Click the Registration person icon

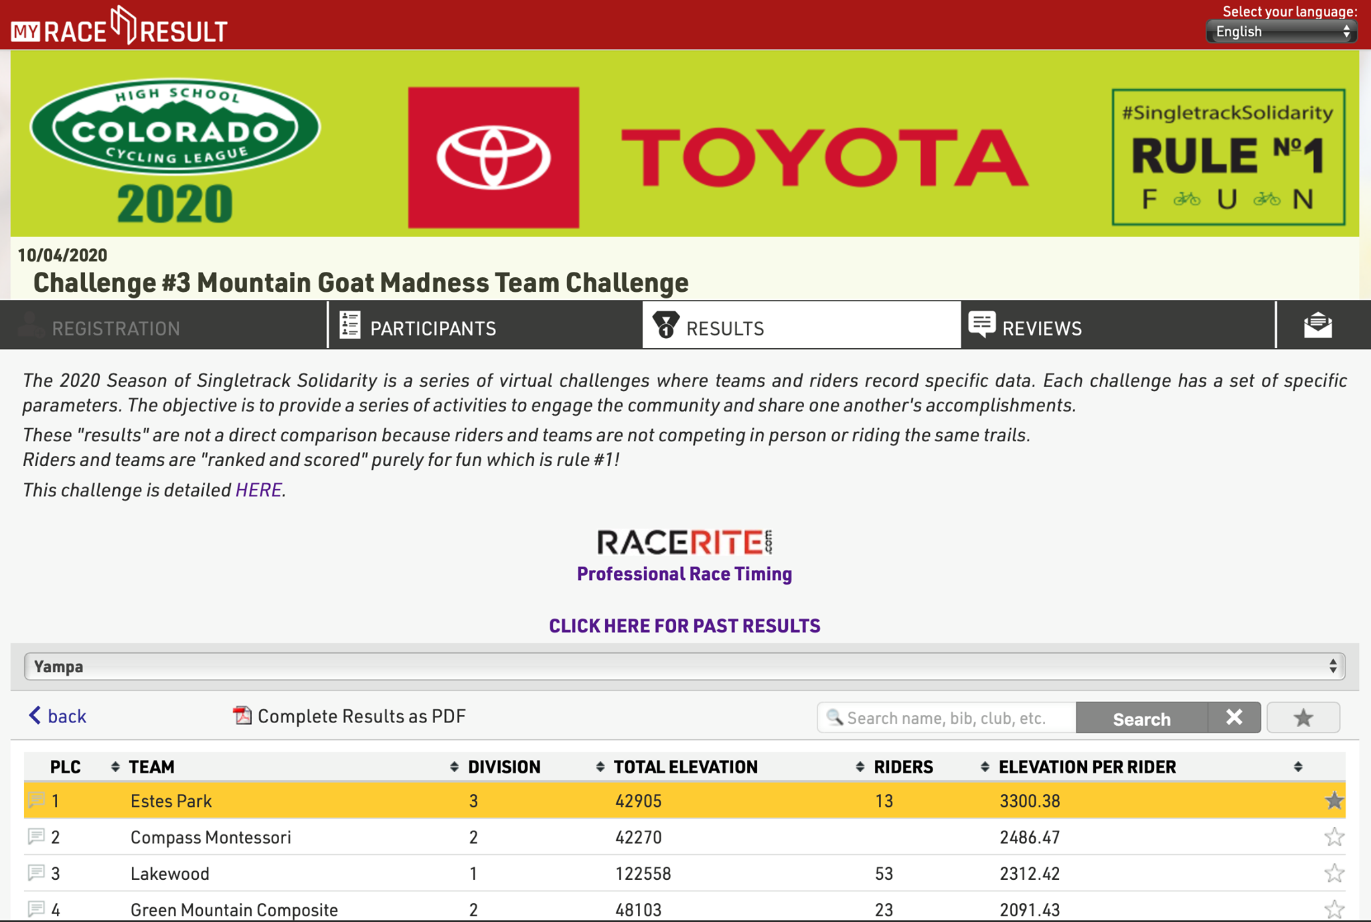click(x=30, y=325)
